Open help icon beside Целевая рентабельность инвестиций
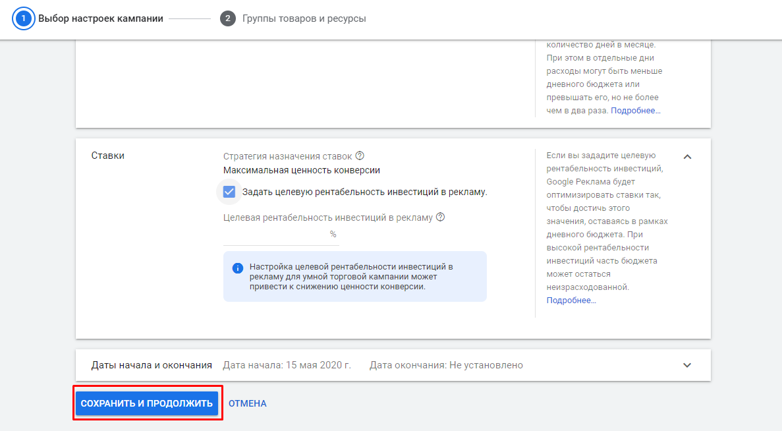 coord(440,217)
